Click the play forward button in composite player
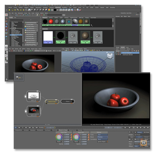156x156 pixels. click(x=129, y=128)
